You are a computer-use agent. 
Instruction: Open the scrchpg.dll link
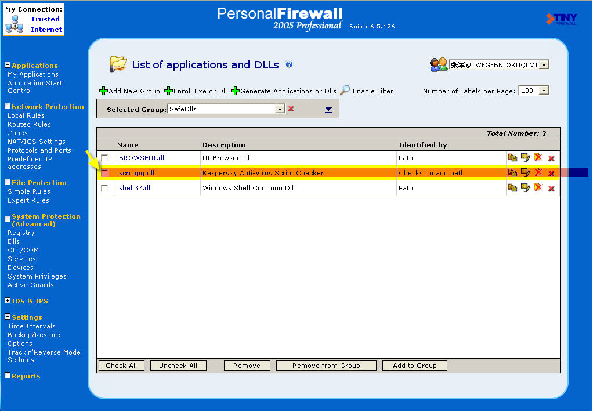[x=136, y=174]
